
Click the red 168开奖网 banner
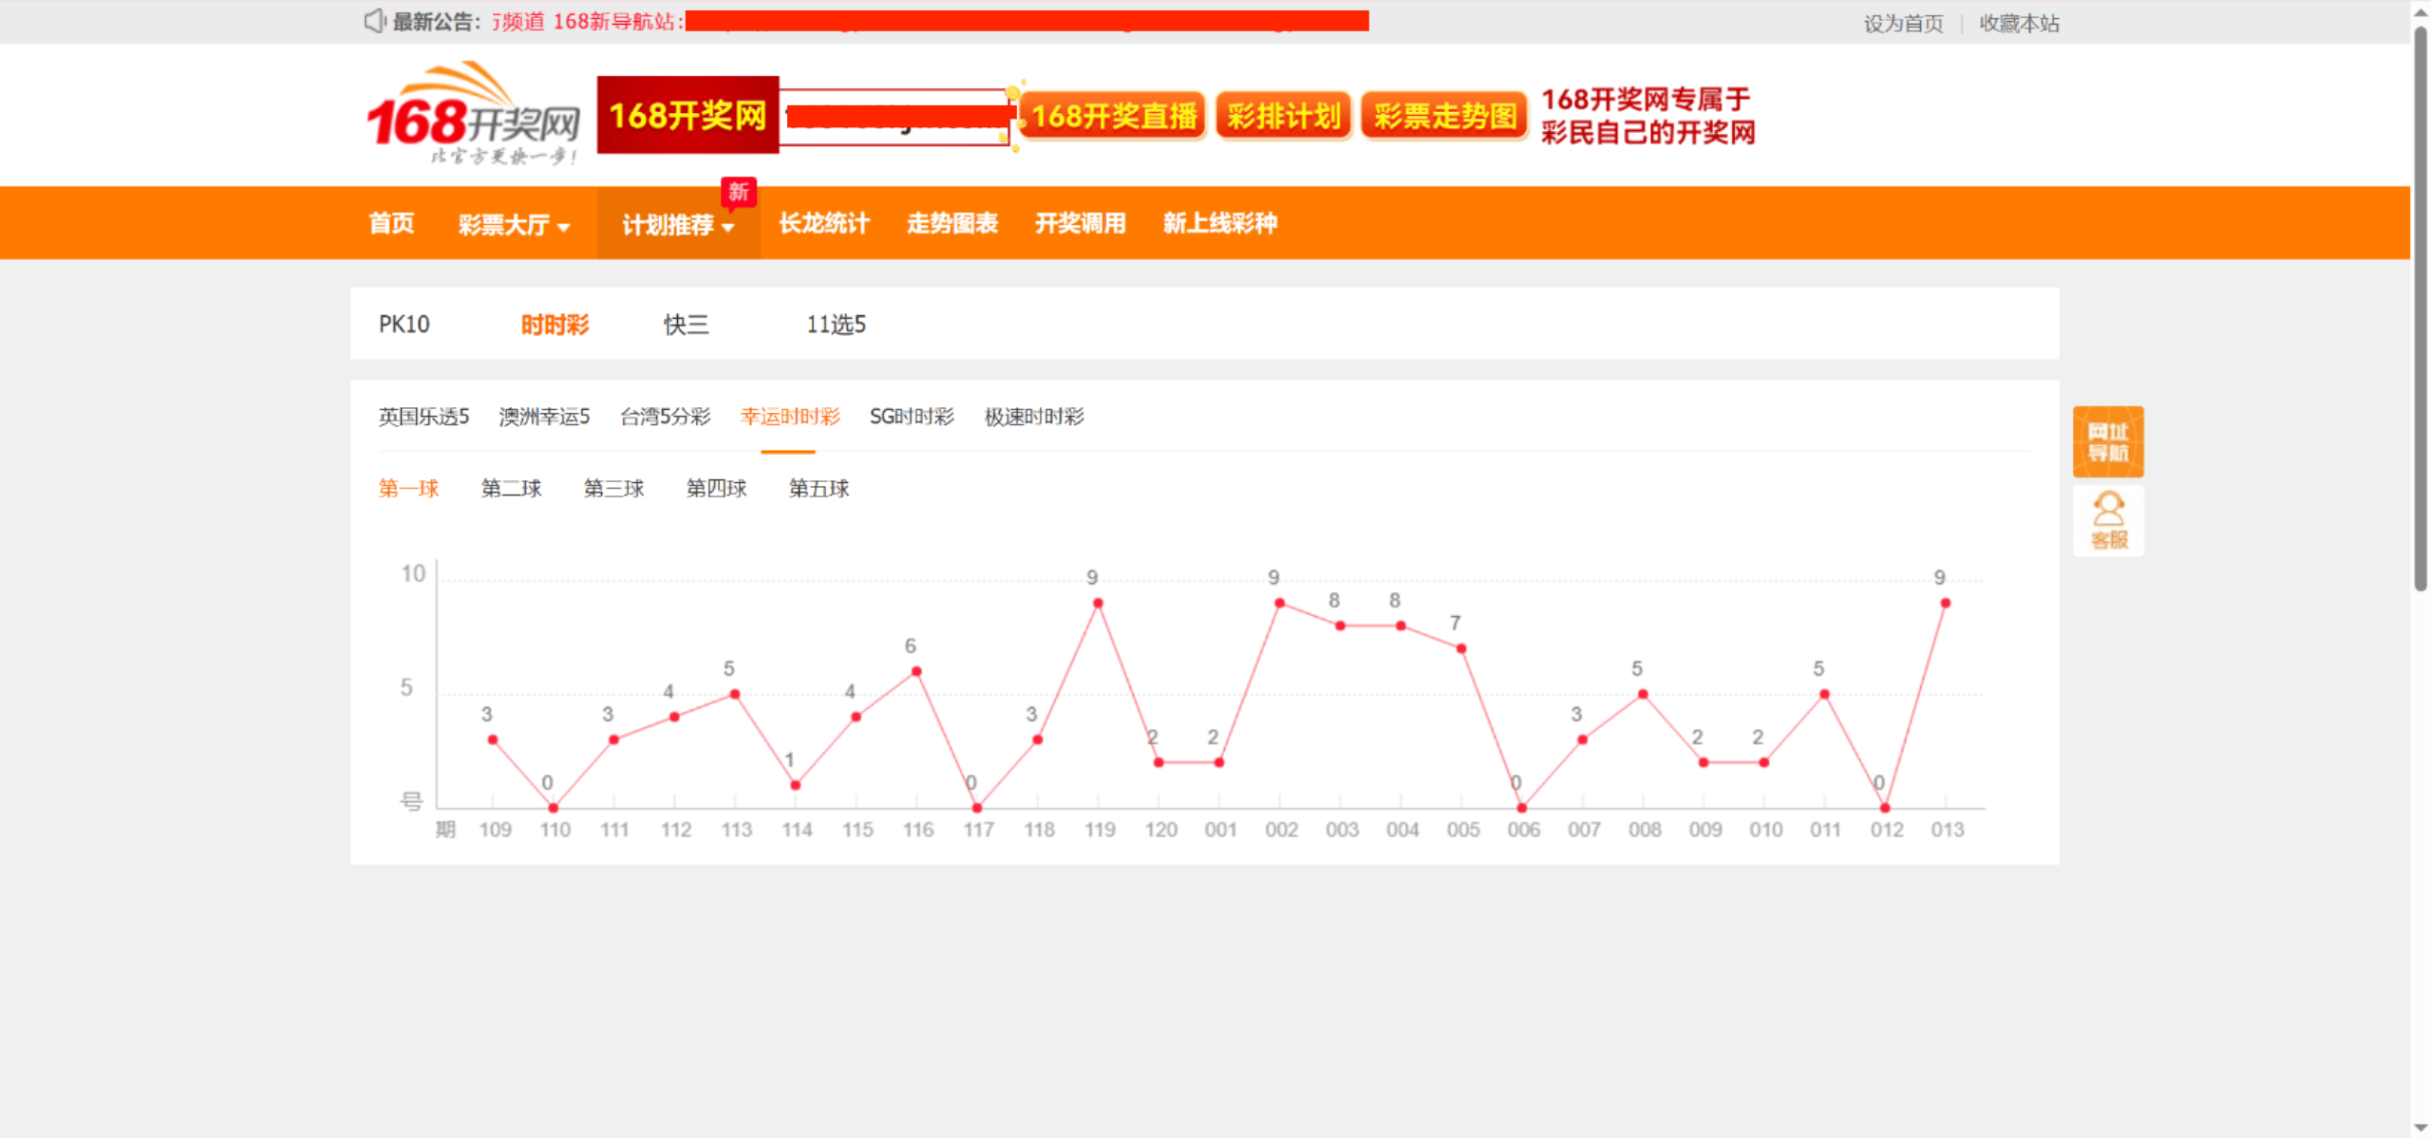[688, 115]
